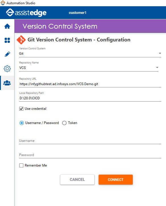Open the four-square dashboard icon

[7, 40]
